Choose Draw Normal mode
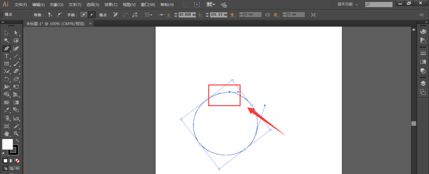This screenshot has width=429, height=174. pos(6,168)
